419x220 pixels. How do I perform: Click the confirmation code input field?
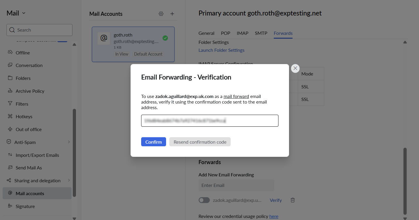click(209, 121)
